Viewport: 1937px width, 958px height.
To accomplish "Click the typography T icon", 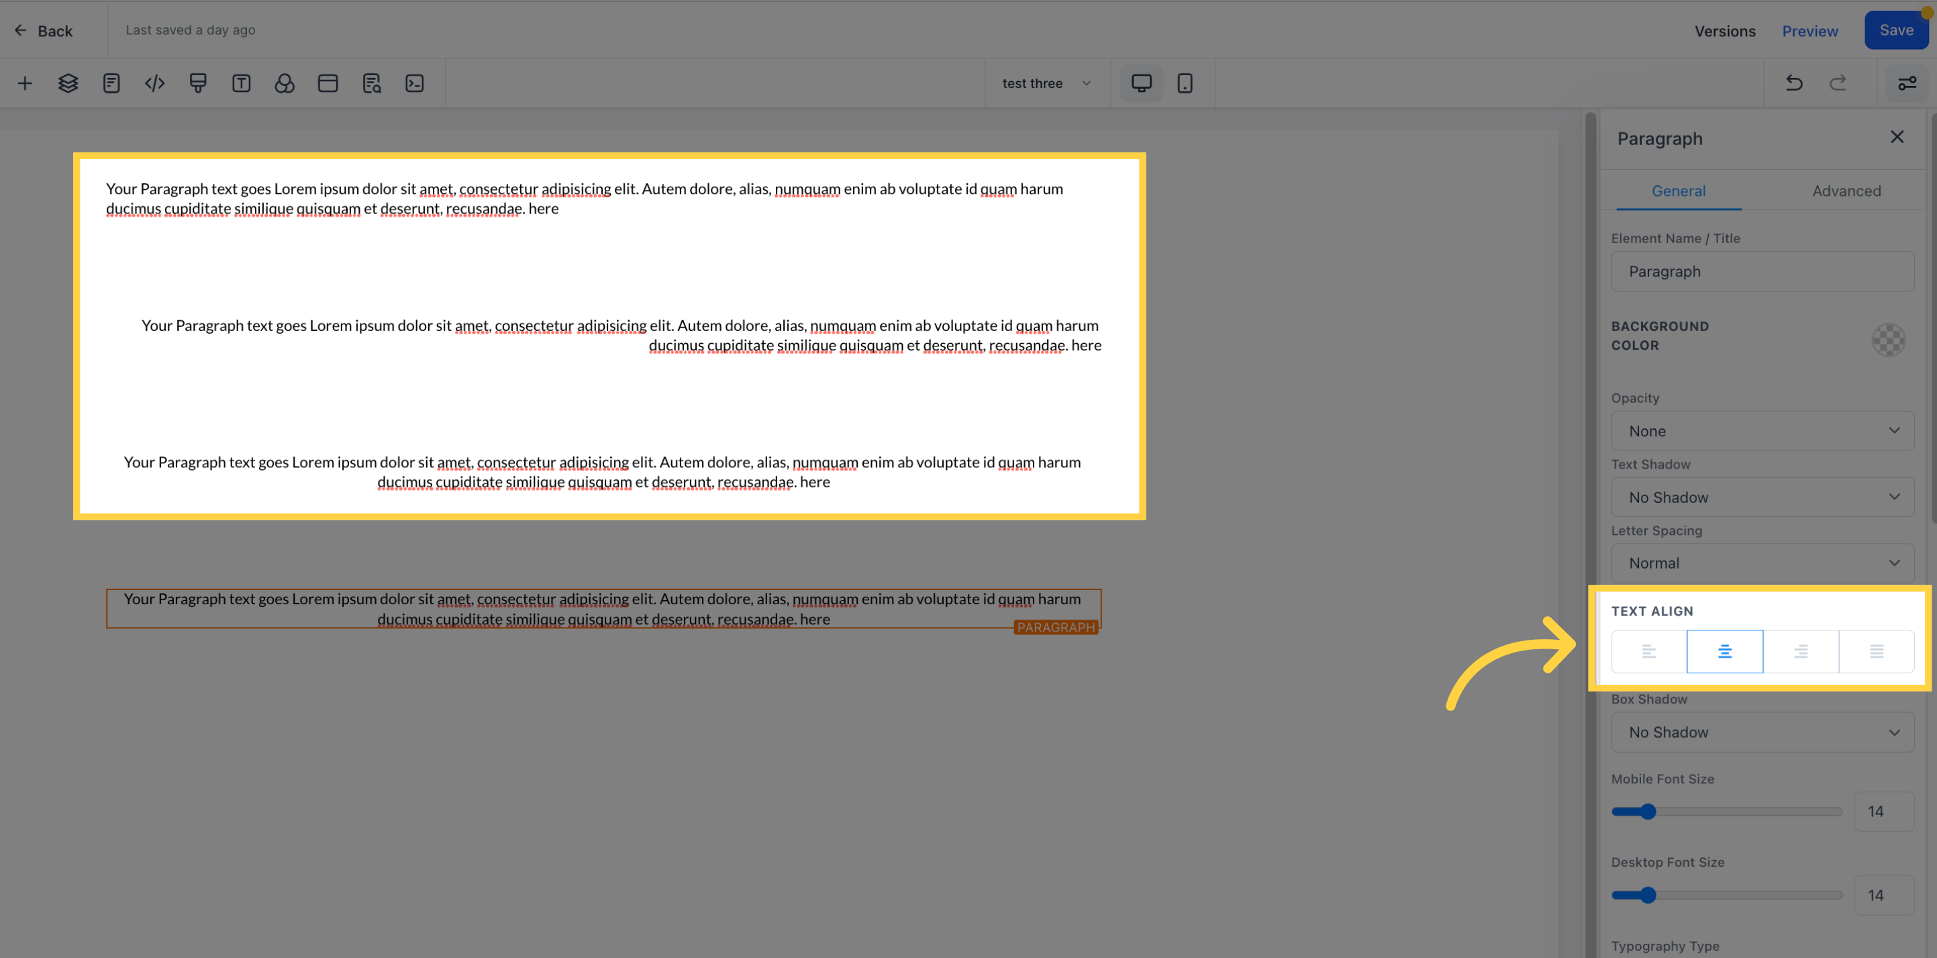I will tap(241, 83).
